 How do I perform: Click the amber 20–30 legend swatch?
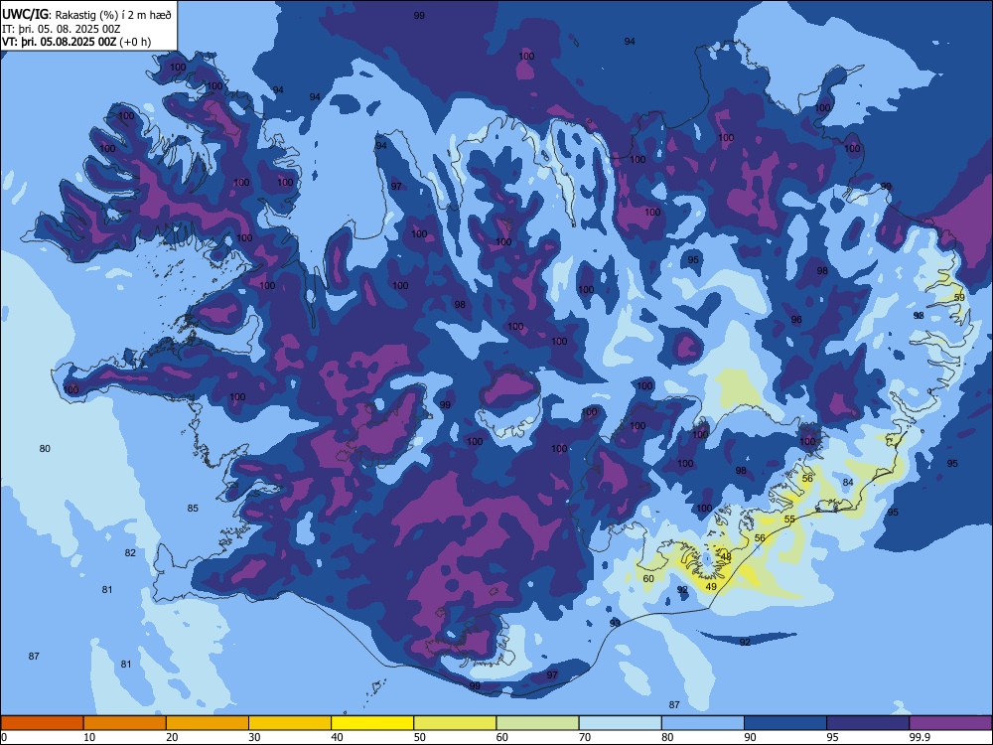(x=208, y=723)
